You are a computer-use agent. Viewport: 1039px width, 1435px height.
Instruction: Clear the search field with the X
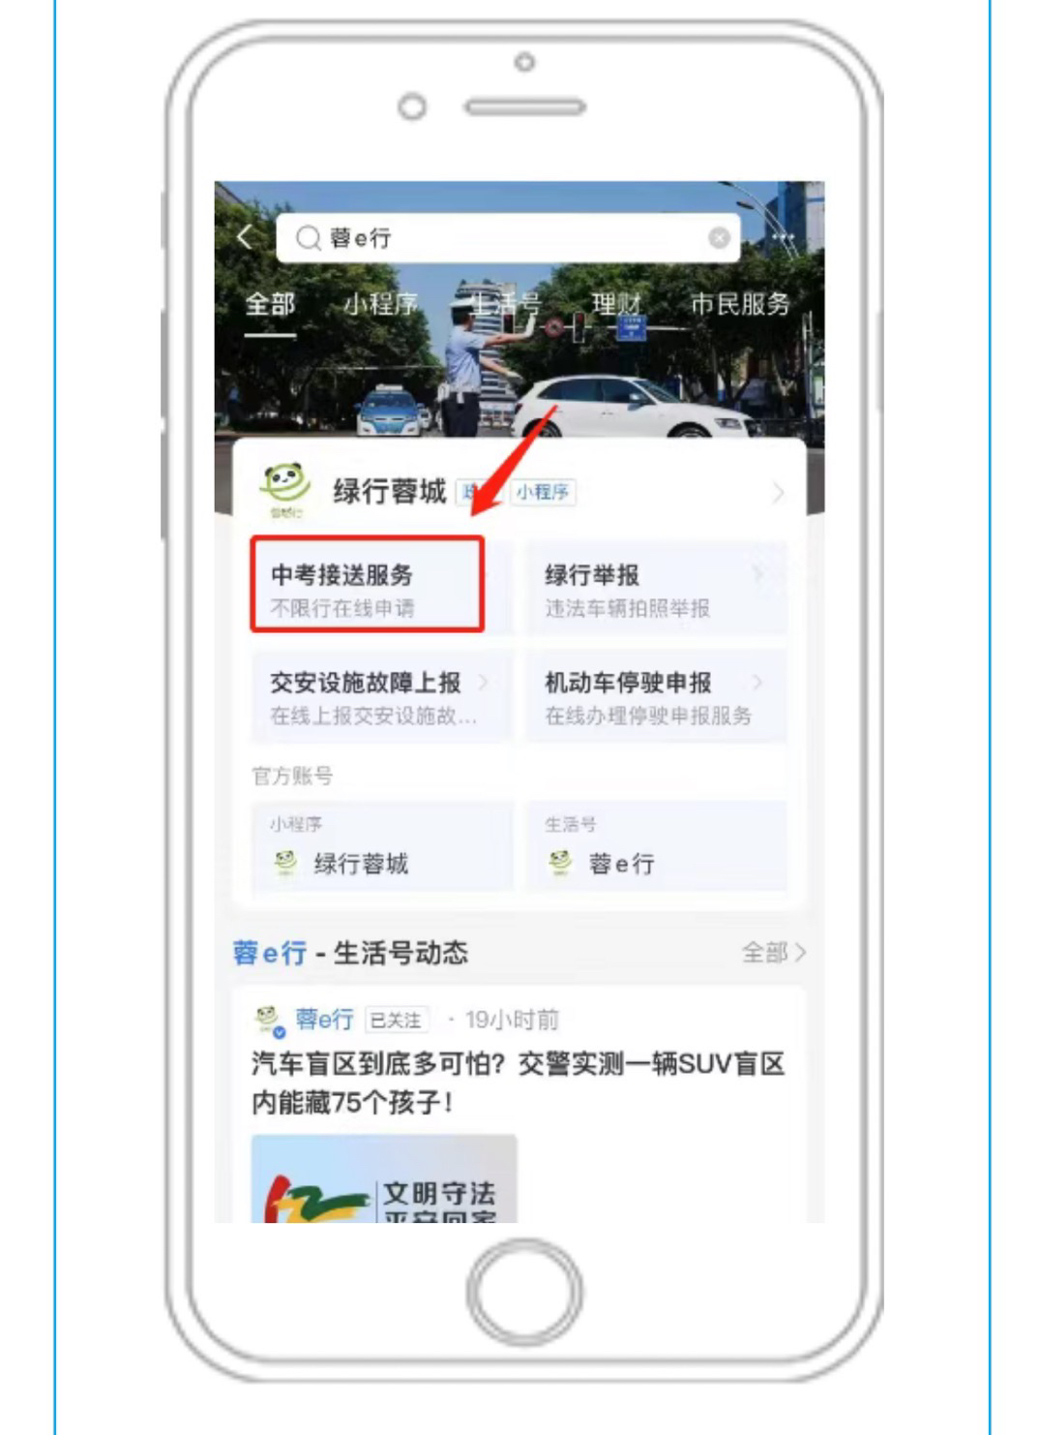pyautogui.click(x=719, y=238)
